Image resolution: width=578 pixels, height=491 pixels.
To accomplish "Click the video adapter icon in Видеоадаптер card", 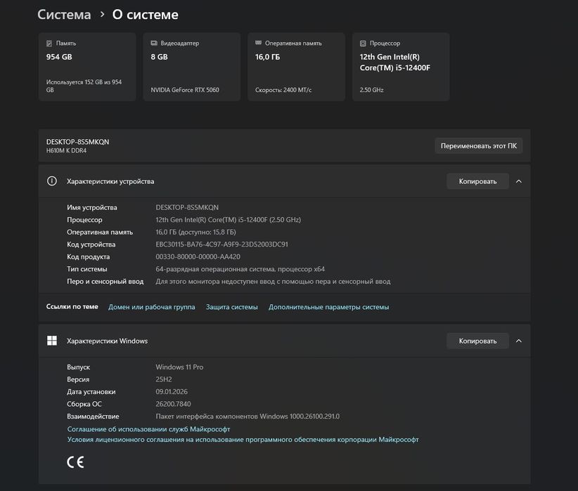I will click(x=154, y=44).
